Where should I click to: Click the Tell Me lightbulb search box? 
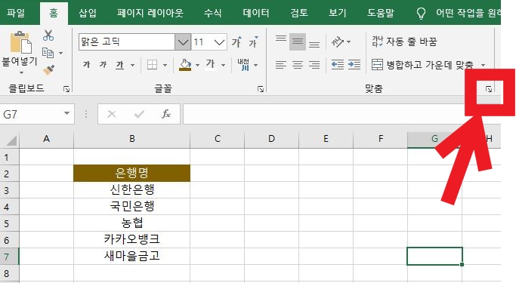(458, 13)
